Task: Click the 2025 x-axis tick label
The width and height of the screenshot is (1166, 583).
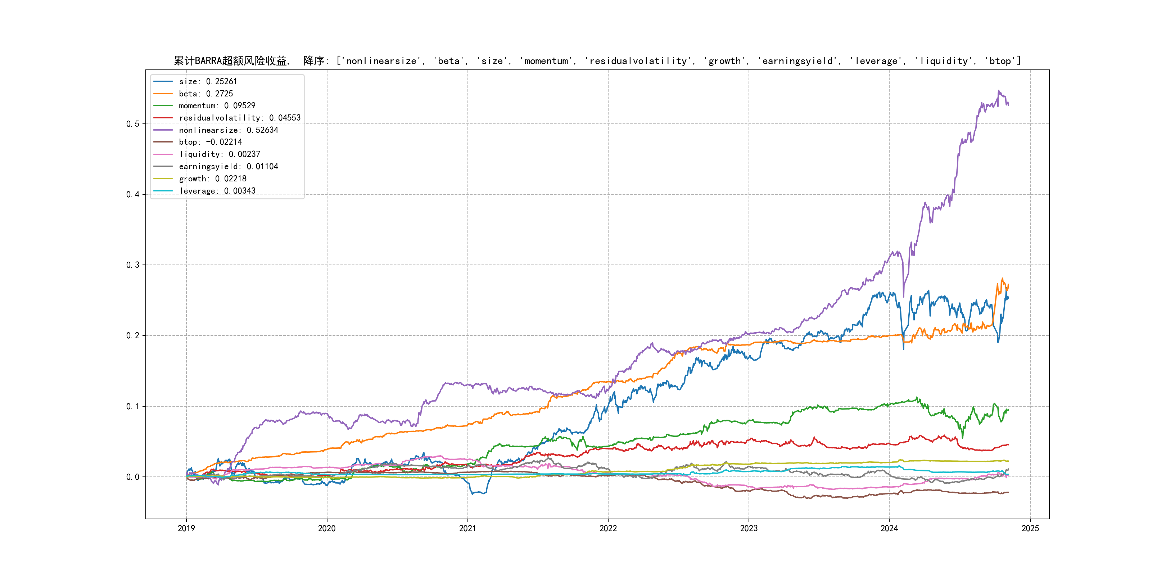Action: [1030, 528]
